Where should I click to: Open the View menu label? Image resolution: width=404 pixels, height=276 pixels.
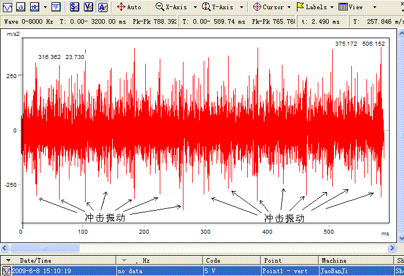[x=356, y=7]
